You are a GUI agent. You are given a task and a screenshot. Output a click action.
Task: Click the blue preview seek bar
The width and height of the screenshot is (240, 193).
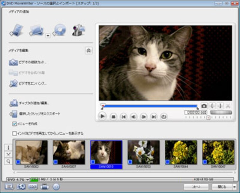click(x=150, y=106)
